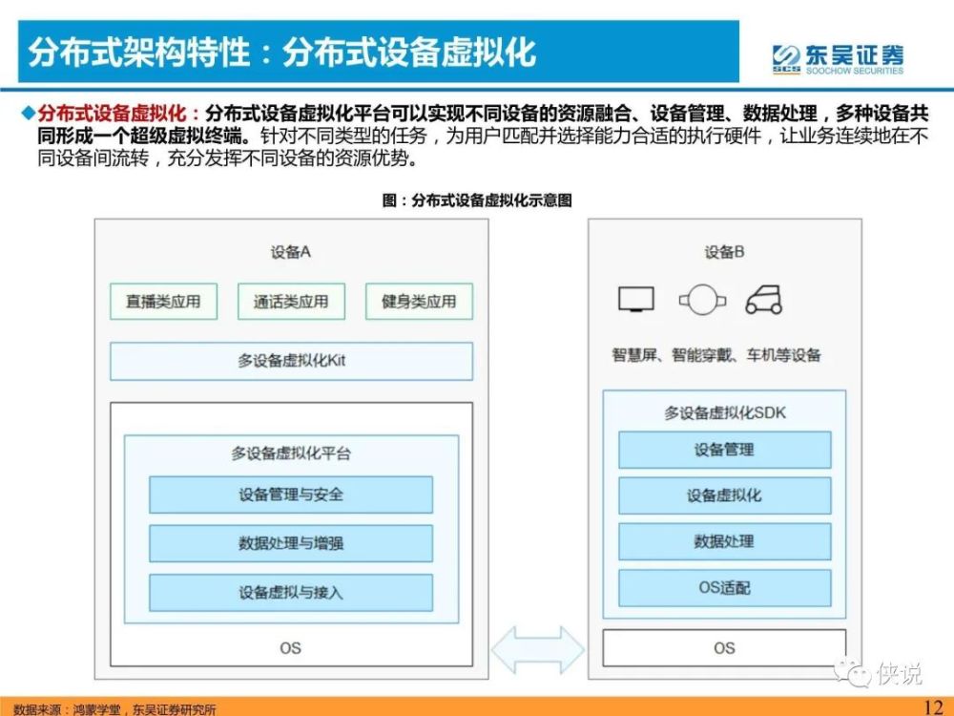Click the OS适配 block
The width and height of the screenshot is (954, 716).
(x=725, y=588)
